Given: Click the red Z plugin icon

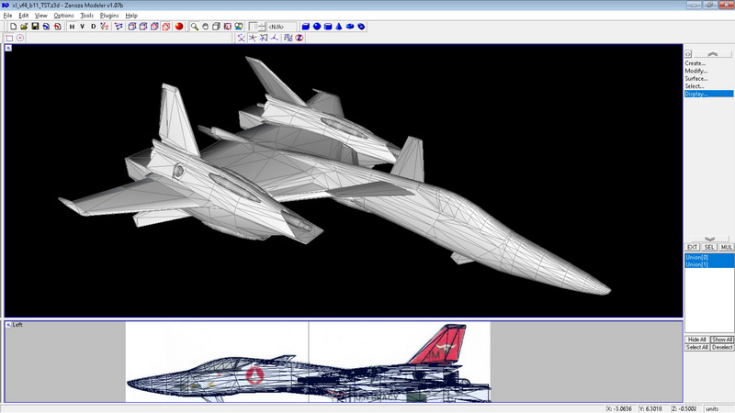Looking at the screenshot, I should [300, 38].
